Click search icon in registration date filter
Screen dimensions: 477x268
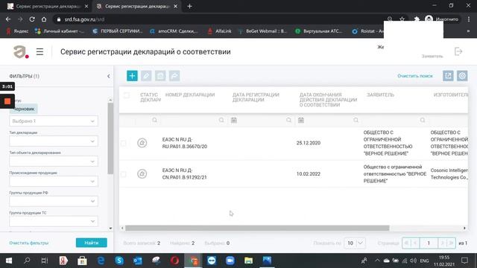(288, 120)
